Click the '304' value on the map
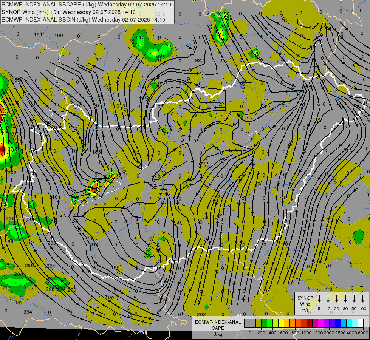This screenshot has height=340, width=370. point(51,266)
